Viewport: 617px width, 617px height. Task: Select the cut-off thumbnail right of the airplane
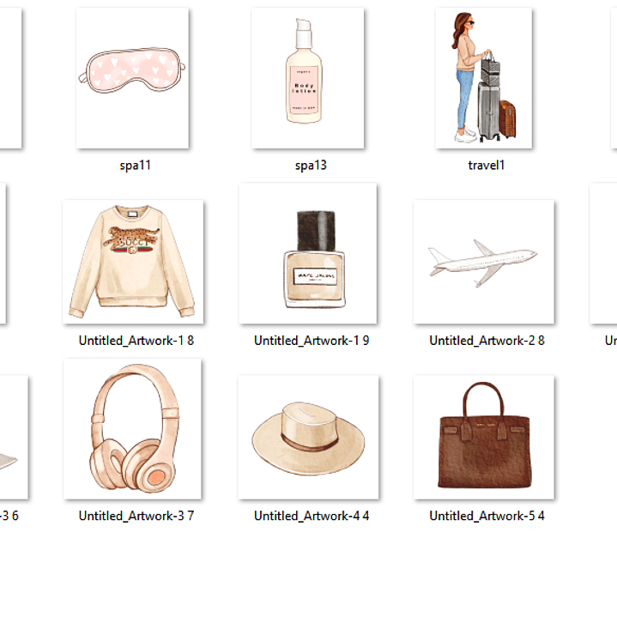(x=605, y=254)
